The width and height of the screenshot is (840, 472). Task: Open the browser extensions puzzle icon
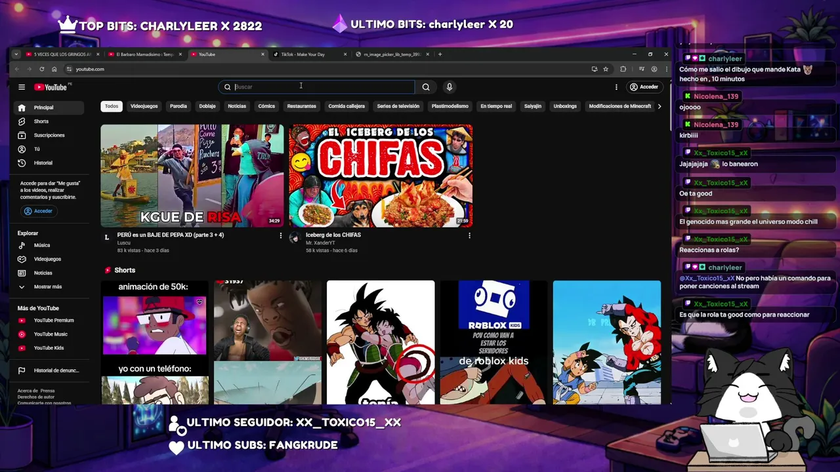click(623, 69)
